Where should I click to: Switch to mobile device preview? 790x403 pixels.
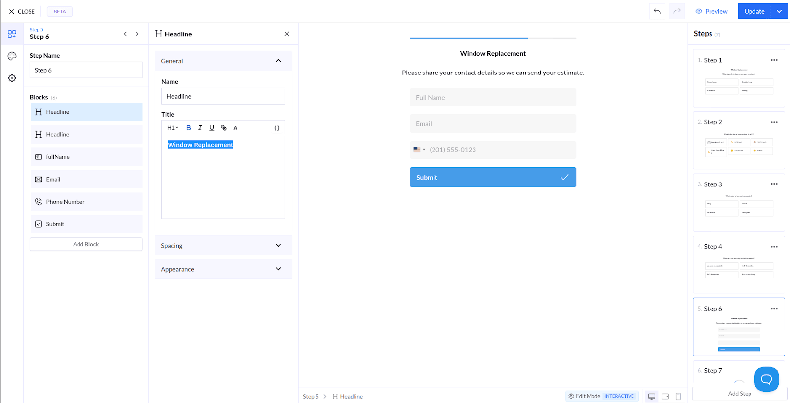click(x=678, y=396)
